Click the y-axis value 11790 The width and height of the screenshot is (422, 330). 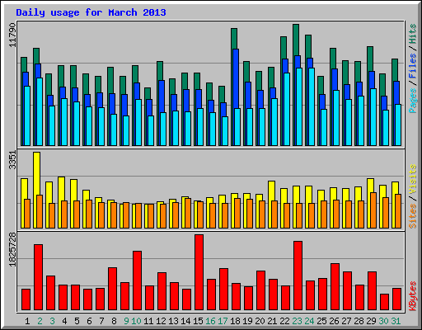click(12, 35)
